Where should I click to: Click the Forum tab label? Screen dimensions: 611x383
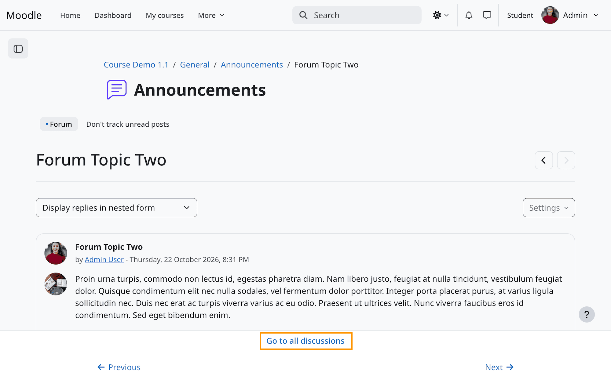pyautogui.click(x=59, y=124)
